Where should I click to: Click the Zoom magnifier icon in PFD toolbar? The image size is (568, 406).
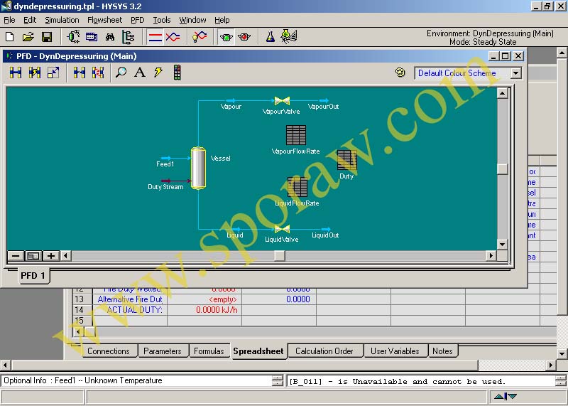click(x=121, y=73)
